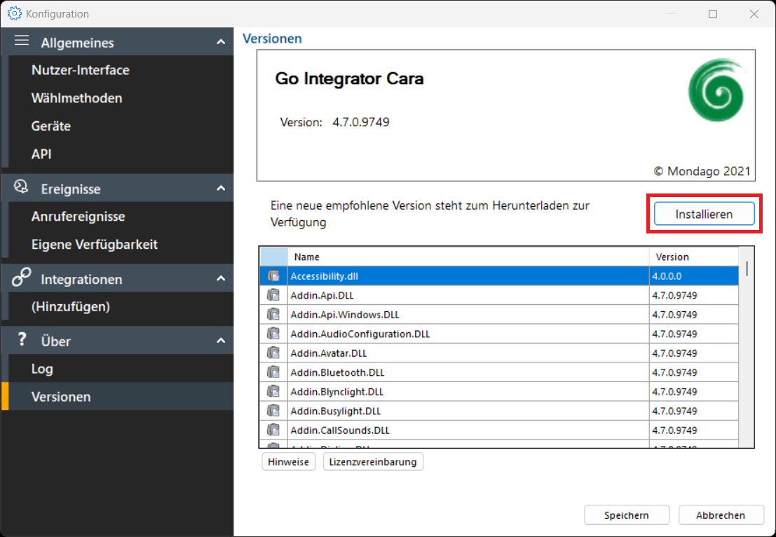Click the version number 4.7.0.9749 in header box
The image size is (776, 537).
pyautogui.click(x=361, y=122)
